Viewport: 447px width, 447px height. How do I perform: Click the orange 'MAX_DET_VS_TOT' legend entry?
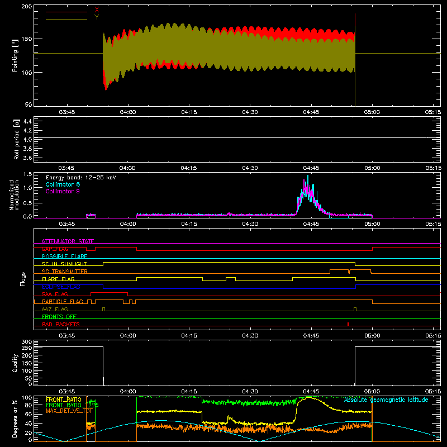(x=69, y=411)
